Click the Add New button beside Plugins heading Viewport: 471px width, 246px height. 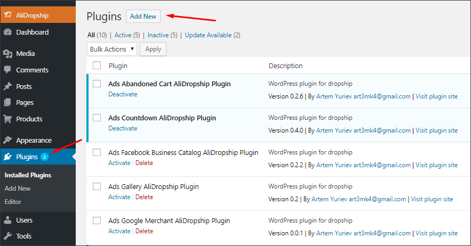(143, 16)
